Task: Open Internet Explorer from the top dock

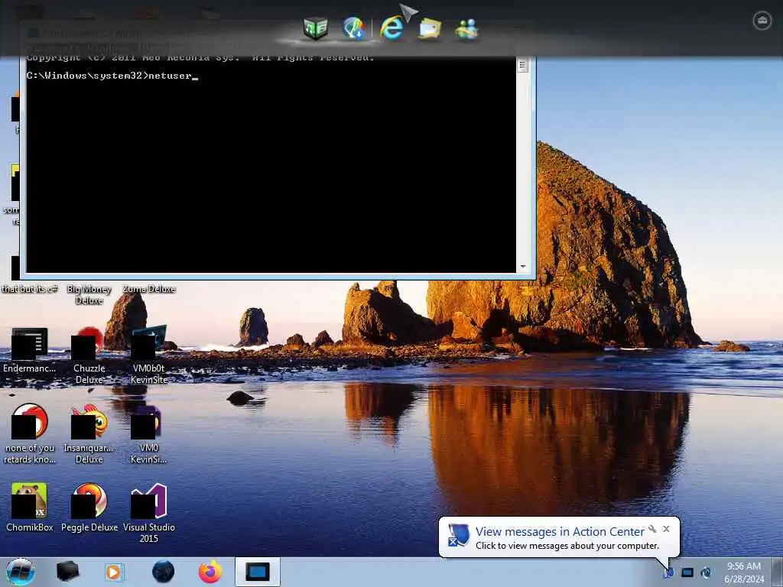Action: tap(391, 28)
